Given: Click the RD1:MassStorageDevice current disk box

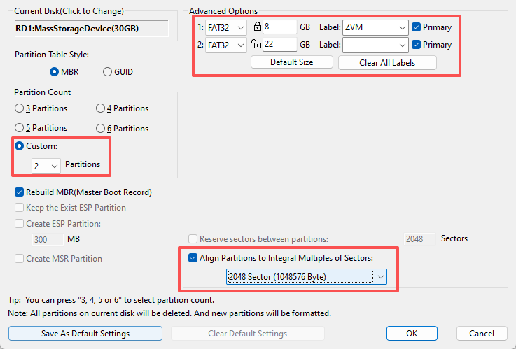Looking at the screenshot, I should tap(91, 29).
